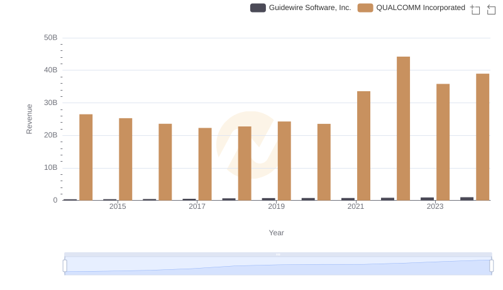Click the x-axis label 2021
This screenshot has height=290, width=503.
click(x=355, y=206)
